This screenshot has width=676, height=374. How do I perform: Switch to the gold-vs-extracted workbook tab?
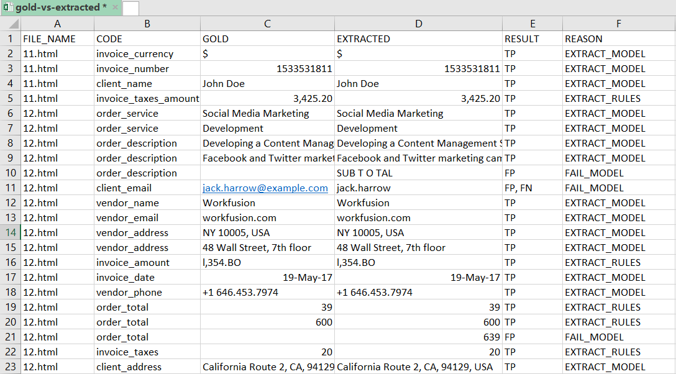click(x=61, y=7)
